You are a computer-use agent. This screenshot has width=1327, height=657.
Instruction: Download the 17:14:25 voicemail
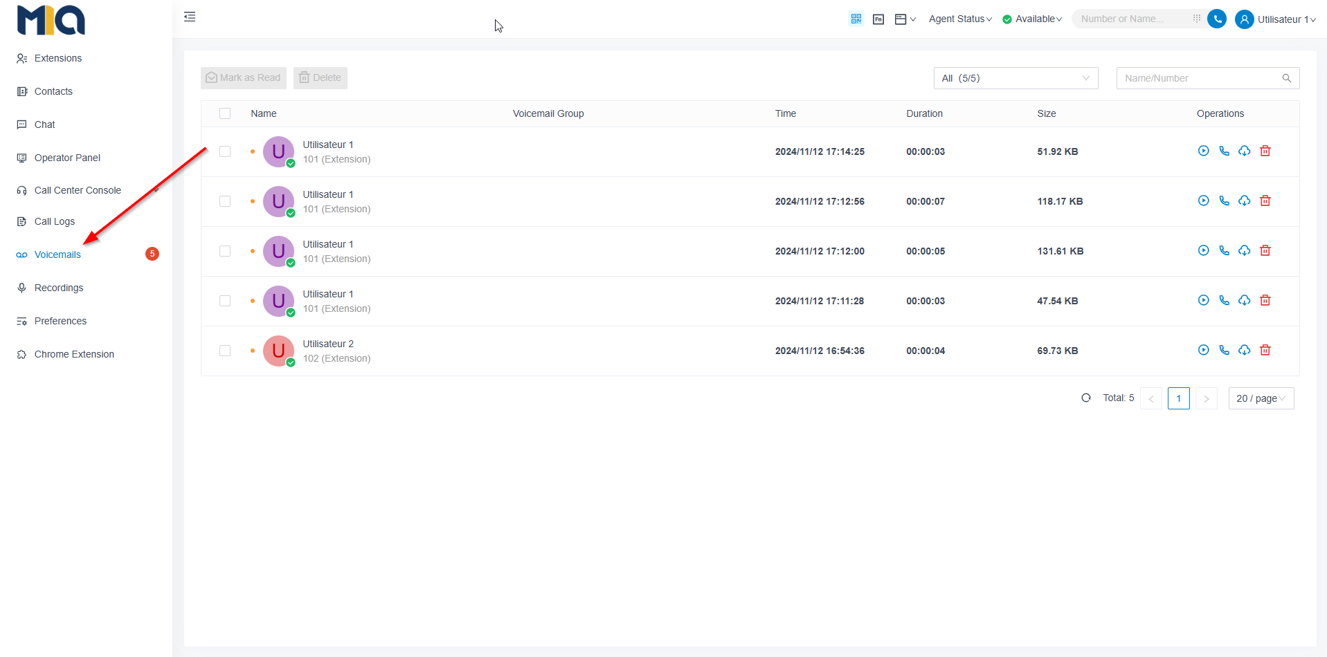tap(1245, 151)
